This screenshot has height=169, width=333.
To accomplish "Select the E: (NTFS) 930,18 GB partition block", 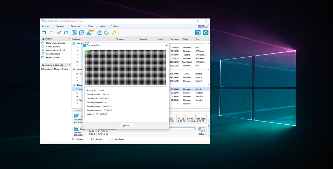I will (x=147, y=131).
